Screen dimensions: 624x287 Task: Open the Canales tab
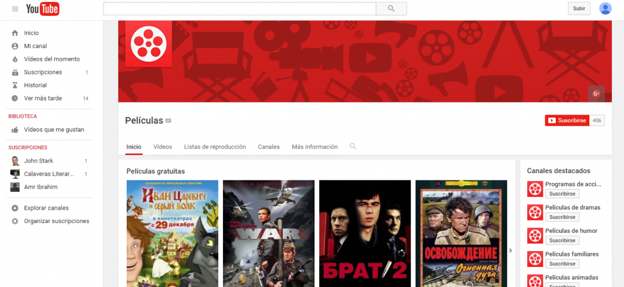point(269,147)
